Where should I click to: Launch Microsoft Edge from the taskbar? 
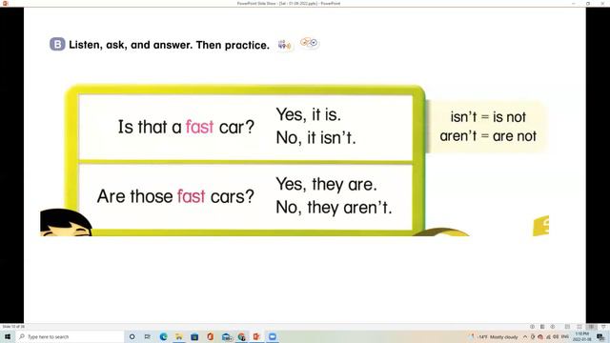[x=163, y=336]
